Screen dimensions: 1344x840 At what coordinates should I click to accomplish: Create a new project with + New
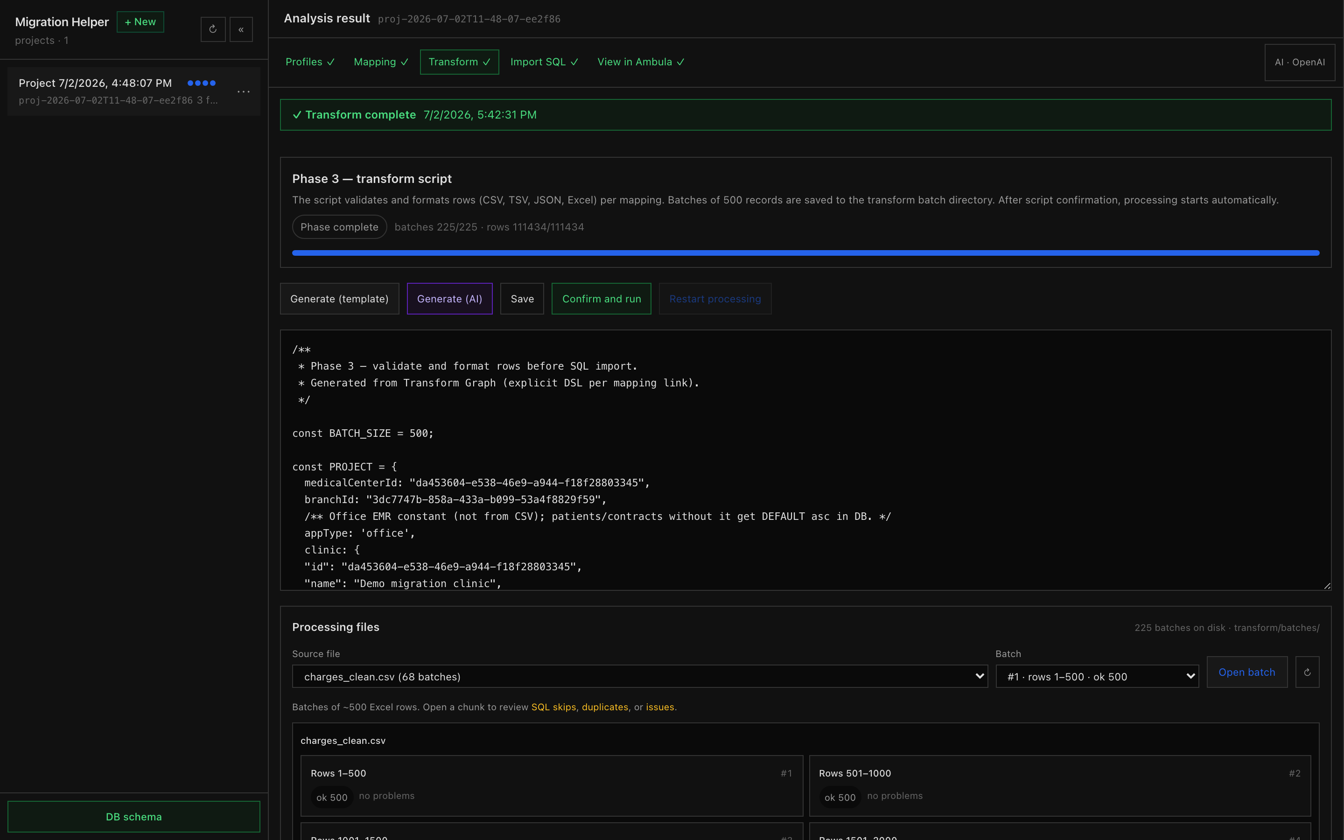coord(140,21)
